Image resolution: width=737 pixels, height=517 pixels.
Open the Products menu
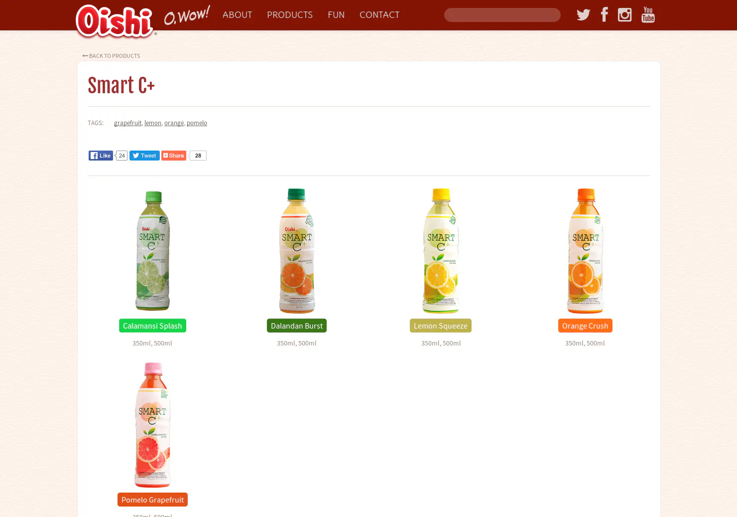click(x=290, y=15)
